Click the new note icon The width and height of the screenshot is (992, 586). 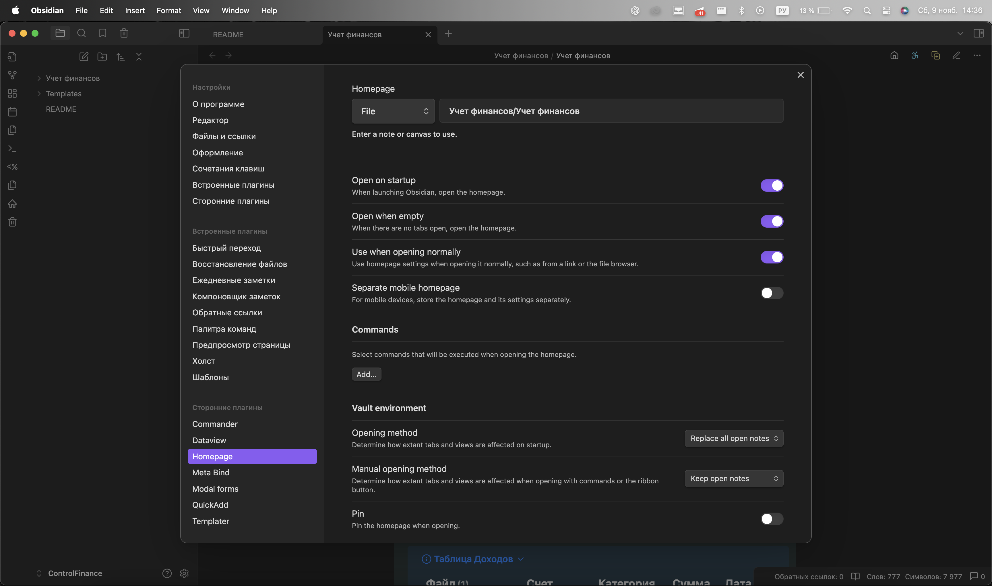(x=84, y=56)
